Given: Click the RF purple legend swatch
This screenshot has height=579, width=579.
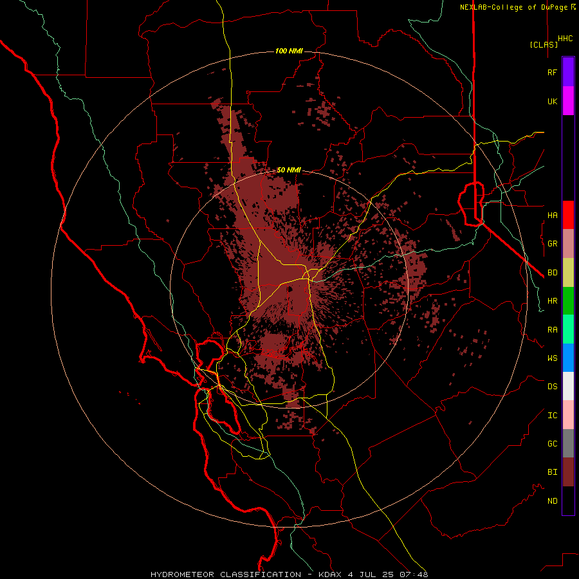Looking at the screenshot, I should (568, 72).
